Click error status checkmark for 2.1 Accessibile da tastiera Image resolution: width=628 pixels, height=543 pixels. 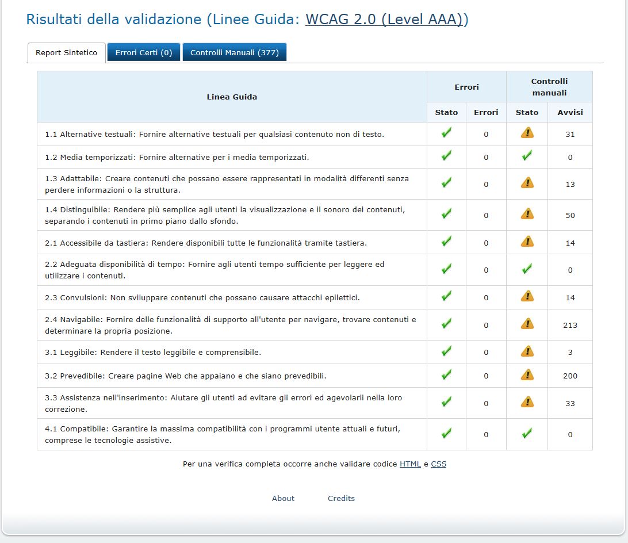tap(446, 242)
